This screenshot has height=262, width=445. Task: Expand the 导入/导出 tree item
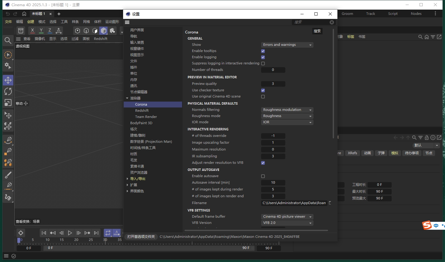pos(127,179)
